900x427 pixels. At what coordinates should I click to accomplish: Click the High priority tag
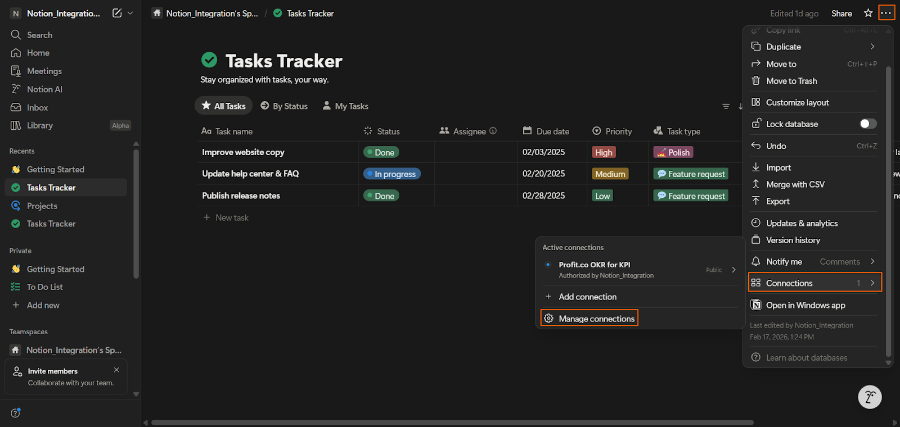click(604, 152)
